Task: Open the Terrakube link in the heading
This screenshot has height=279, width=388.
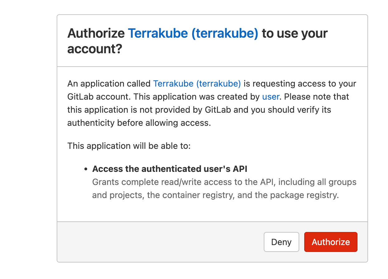Action: pos(193,33)
